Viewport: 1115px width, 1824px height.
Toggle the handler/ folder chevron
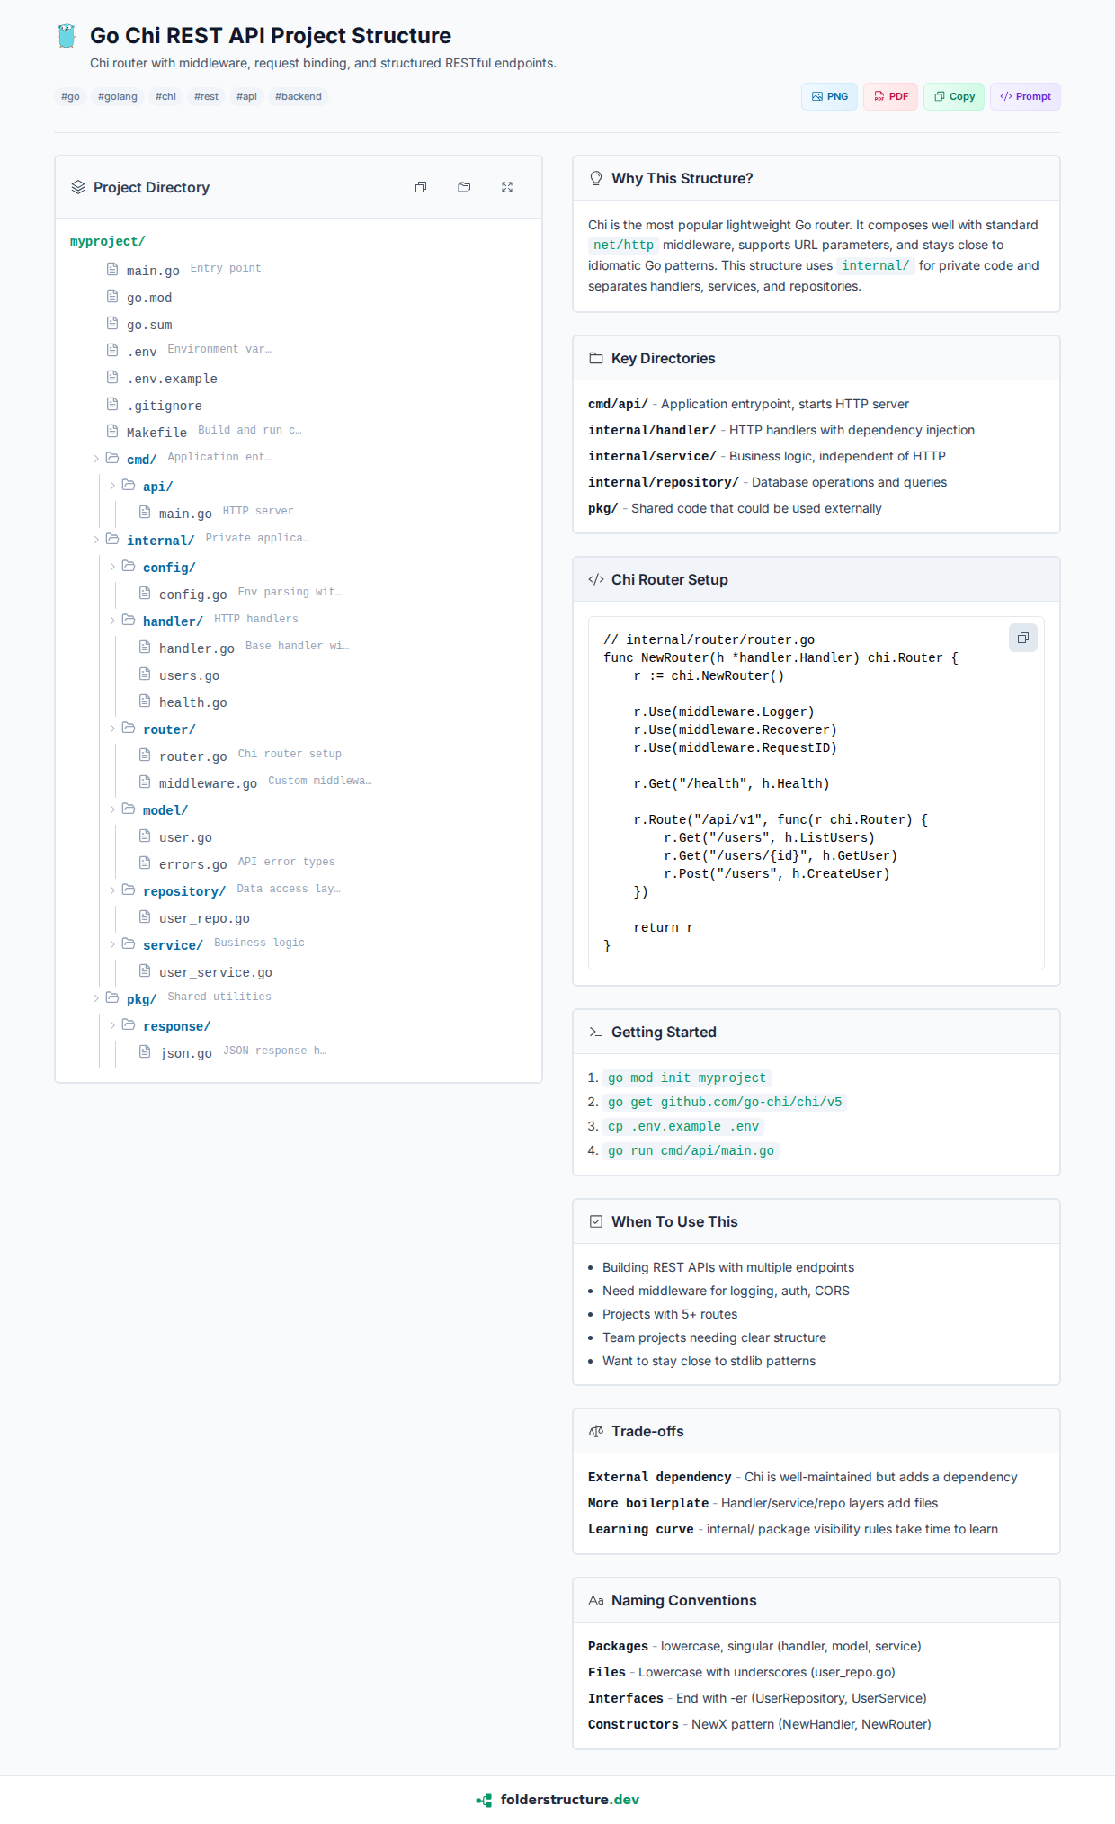(112, 621)
